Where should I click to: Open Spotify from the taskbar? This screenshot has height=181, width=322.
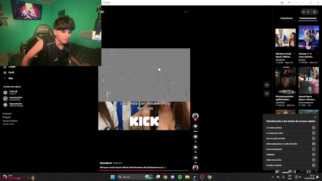click(x=180, y=177)
